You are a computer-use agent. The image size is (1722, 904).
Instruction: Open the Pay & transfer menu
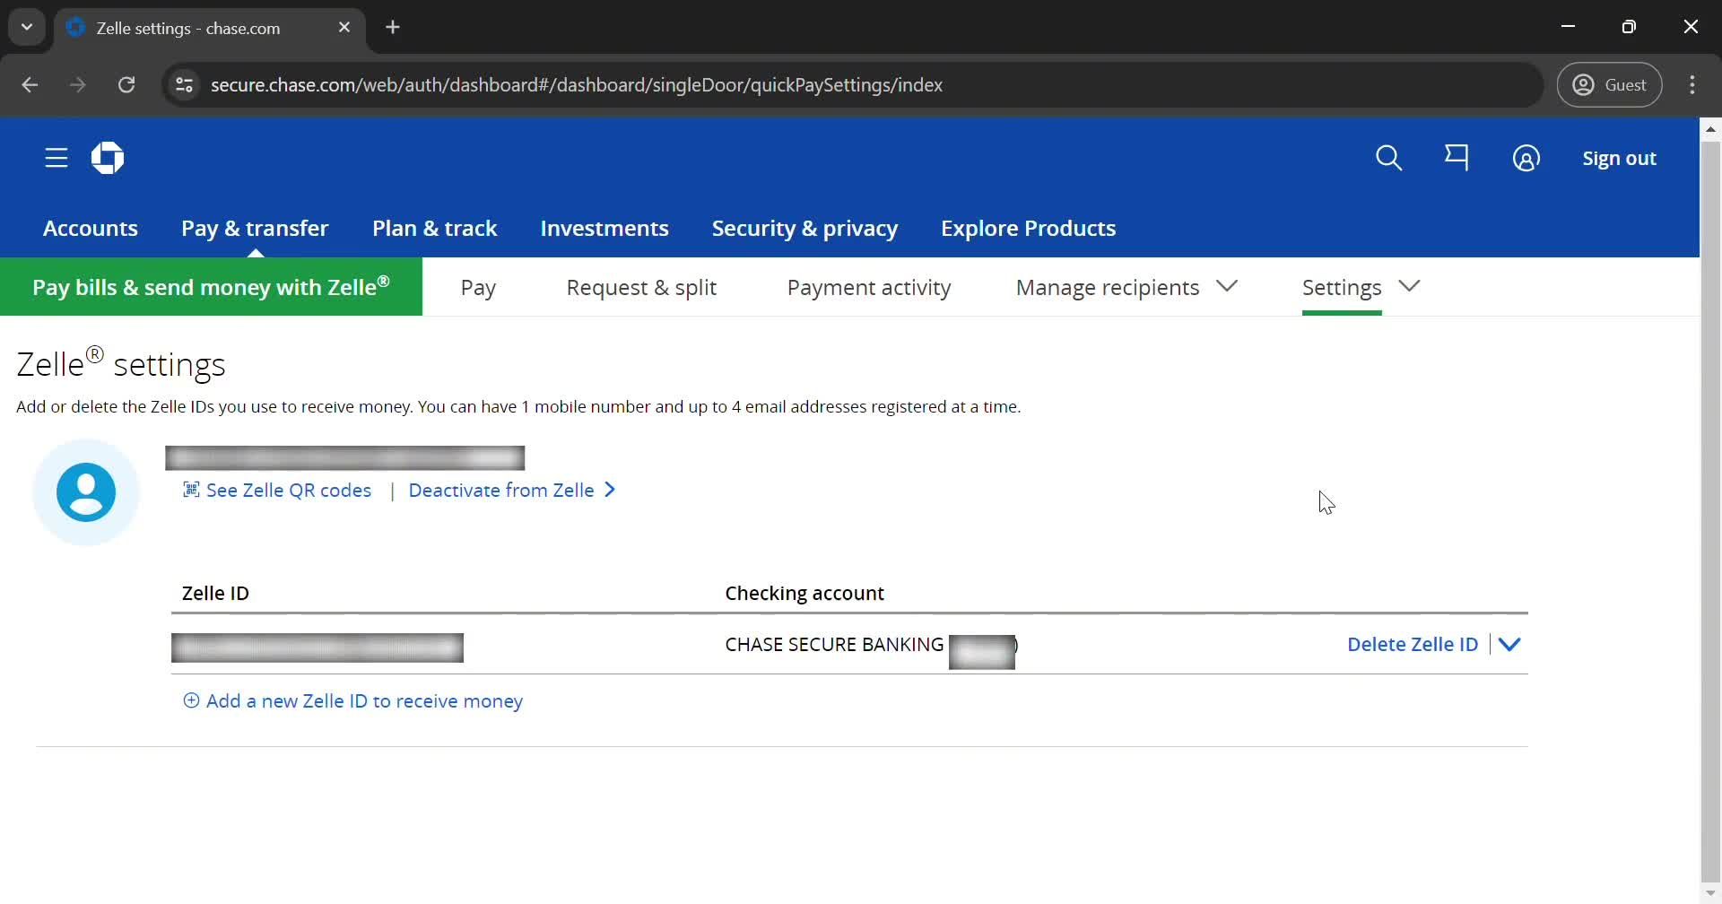[x=255, y=228]
